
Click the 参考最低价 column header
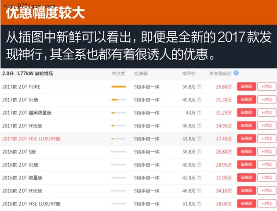point(220,74)
